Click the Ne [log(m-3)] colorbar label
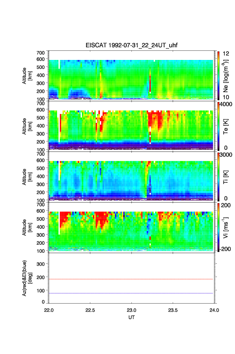Image resolution: width=235 pixels, height=354 pixels. pyautogui.click(x=226, y=76)
